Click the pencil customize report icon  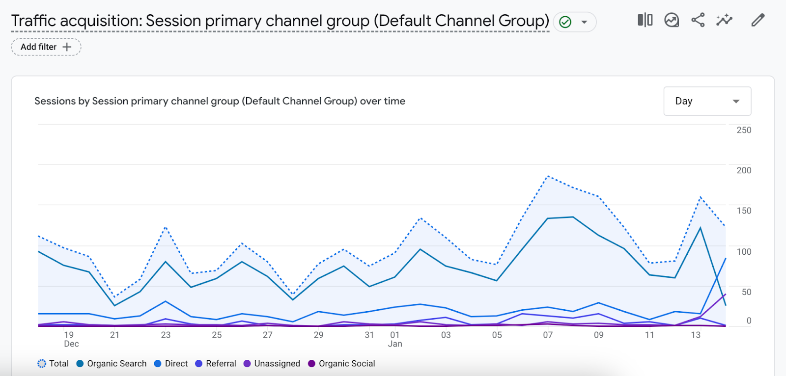click(x=758, y=20)
